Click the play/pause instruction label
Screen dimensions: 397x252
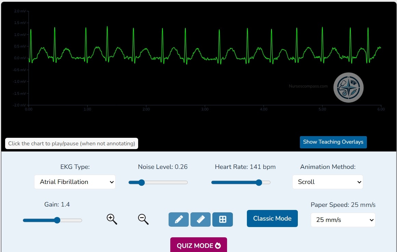point(71,143)
